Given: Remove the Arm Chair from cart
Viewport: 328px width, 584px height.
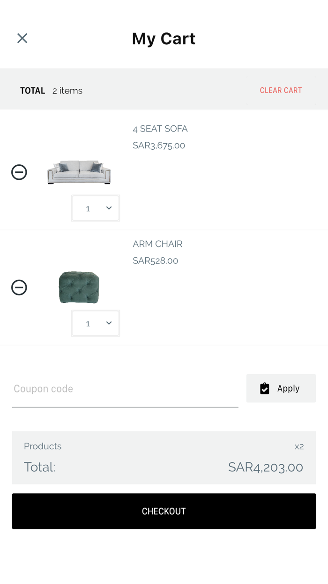Looking at the screenshot, I should point(19,287).
